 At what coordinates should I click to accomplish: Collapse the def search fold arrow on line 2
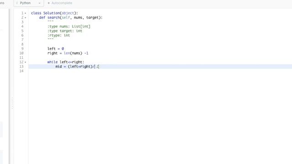point(26,18)
